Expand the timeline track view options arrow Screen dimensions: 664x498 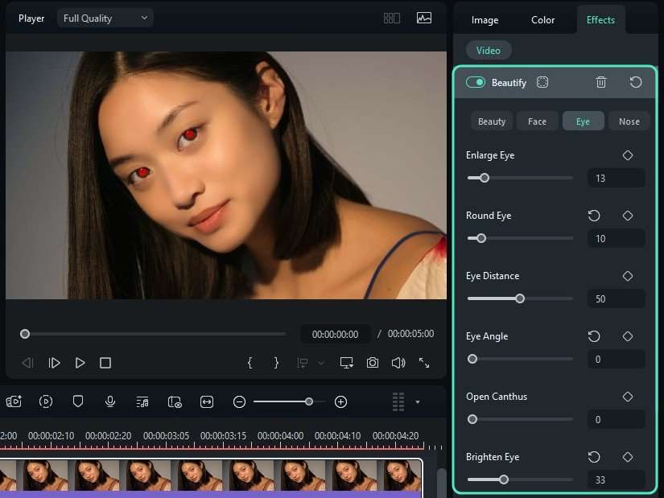tap(417, 401)
